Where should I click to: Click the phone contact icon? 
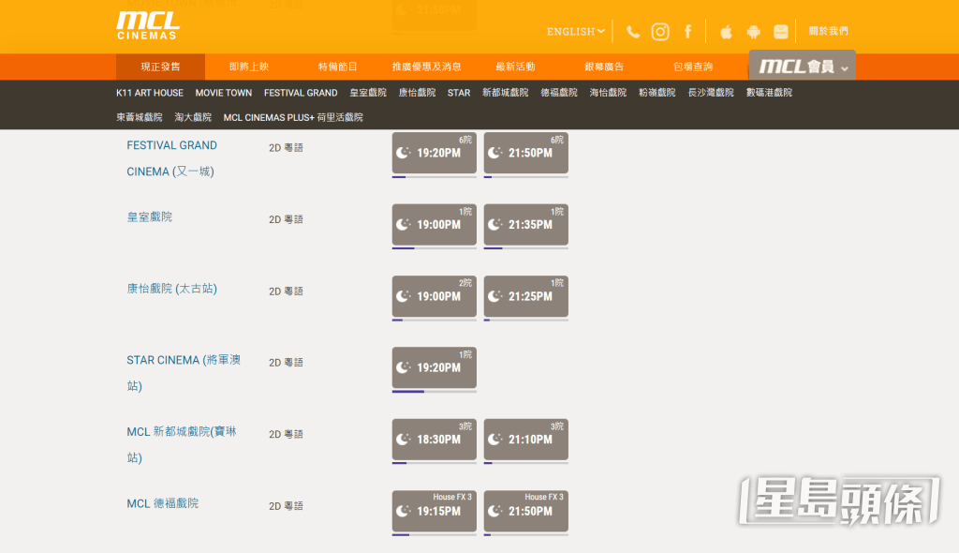pos(633,31)
